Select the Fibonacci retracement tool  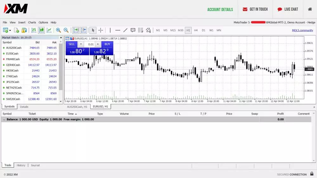140,30
